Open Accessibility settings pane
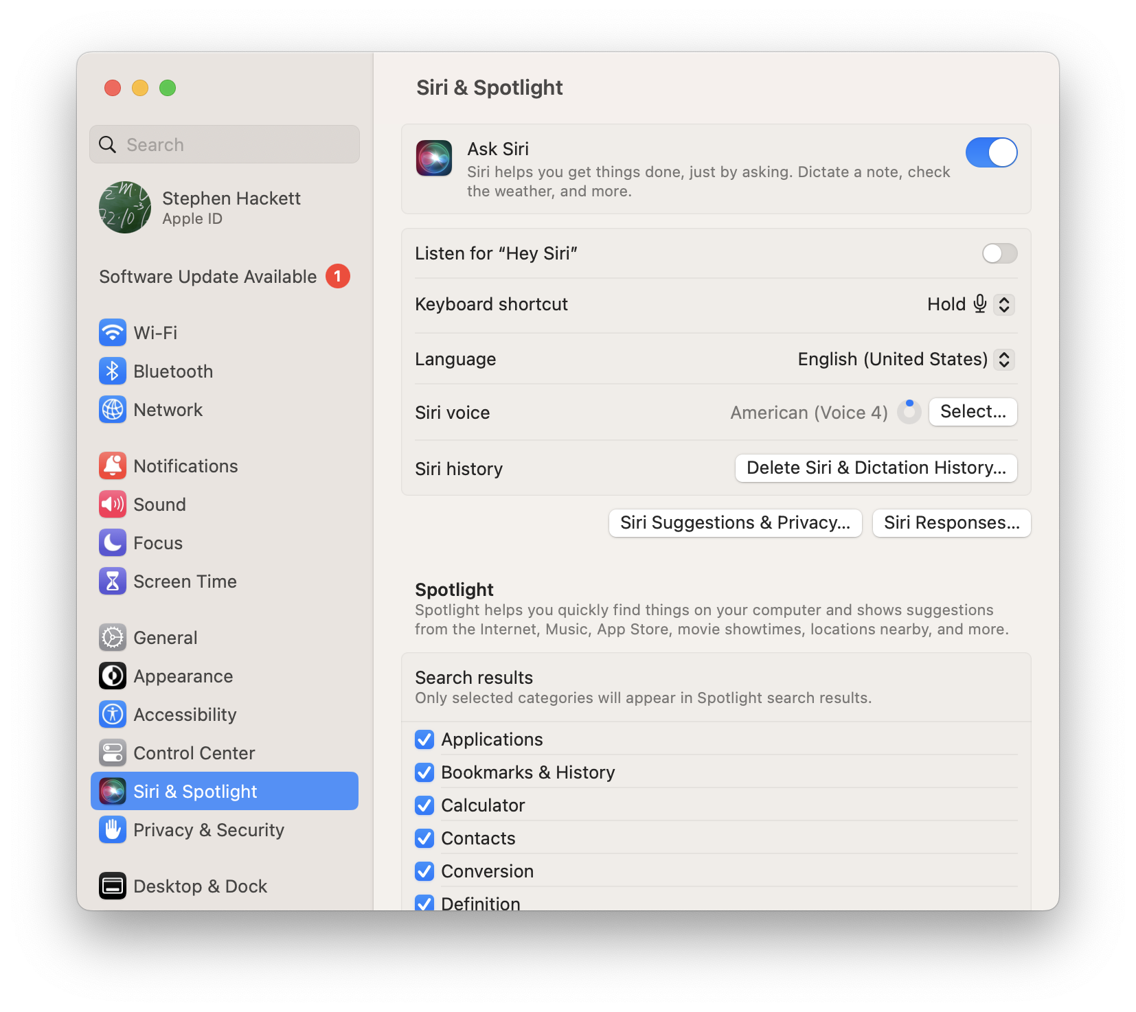Screen dimensions: 1136x1012 pos(225,715)
